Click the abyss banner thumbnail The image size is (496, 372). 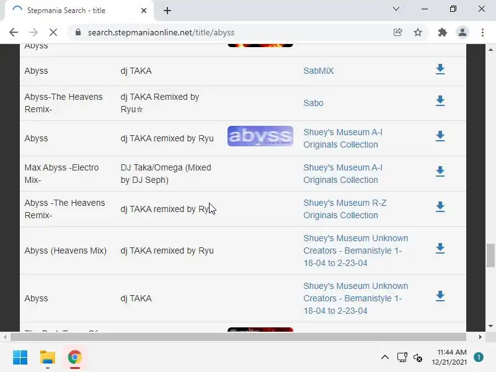click(x=260, y=136)
